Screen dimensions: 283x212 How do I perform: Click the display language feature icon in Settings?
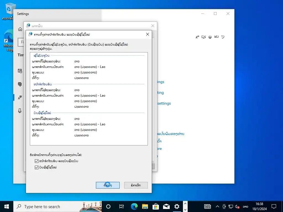[197, 37]
